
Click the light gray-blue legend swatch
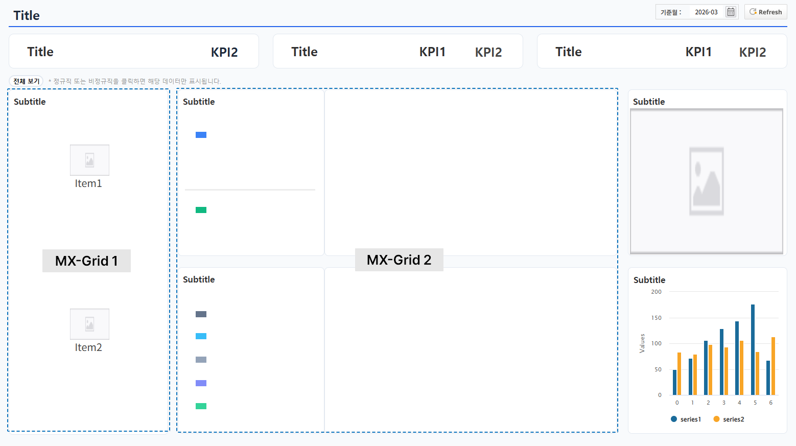[201, 360]
